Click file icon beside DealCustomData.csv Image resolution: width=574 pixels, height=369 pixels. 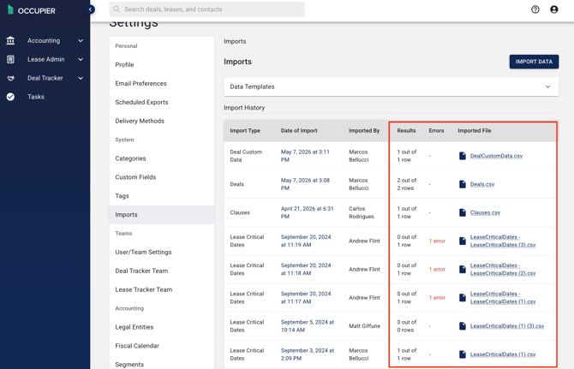(463, 156)
